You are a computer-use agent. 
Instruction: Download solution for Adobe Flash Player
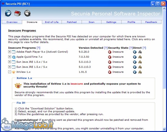click(x=135, y=52)
